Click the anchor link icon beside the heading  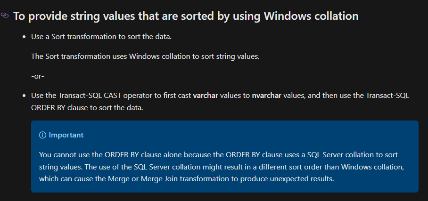(x=5, y=15)
